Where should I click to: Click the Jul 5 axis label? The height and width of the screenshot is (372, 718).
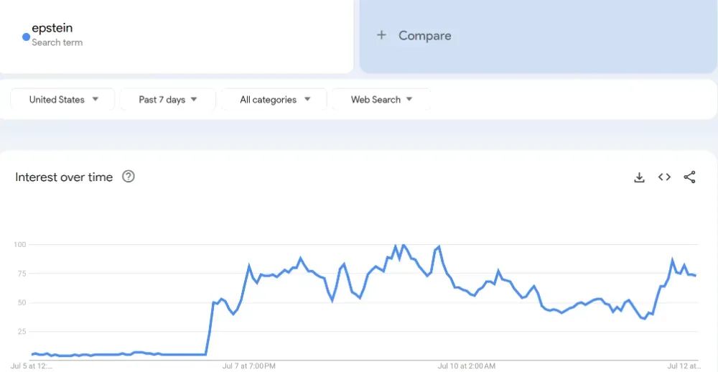click(x=32, y=366)
